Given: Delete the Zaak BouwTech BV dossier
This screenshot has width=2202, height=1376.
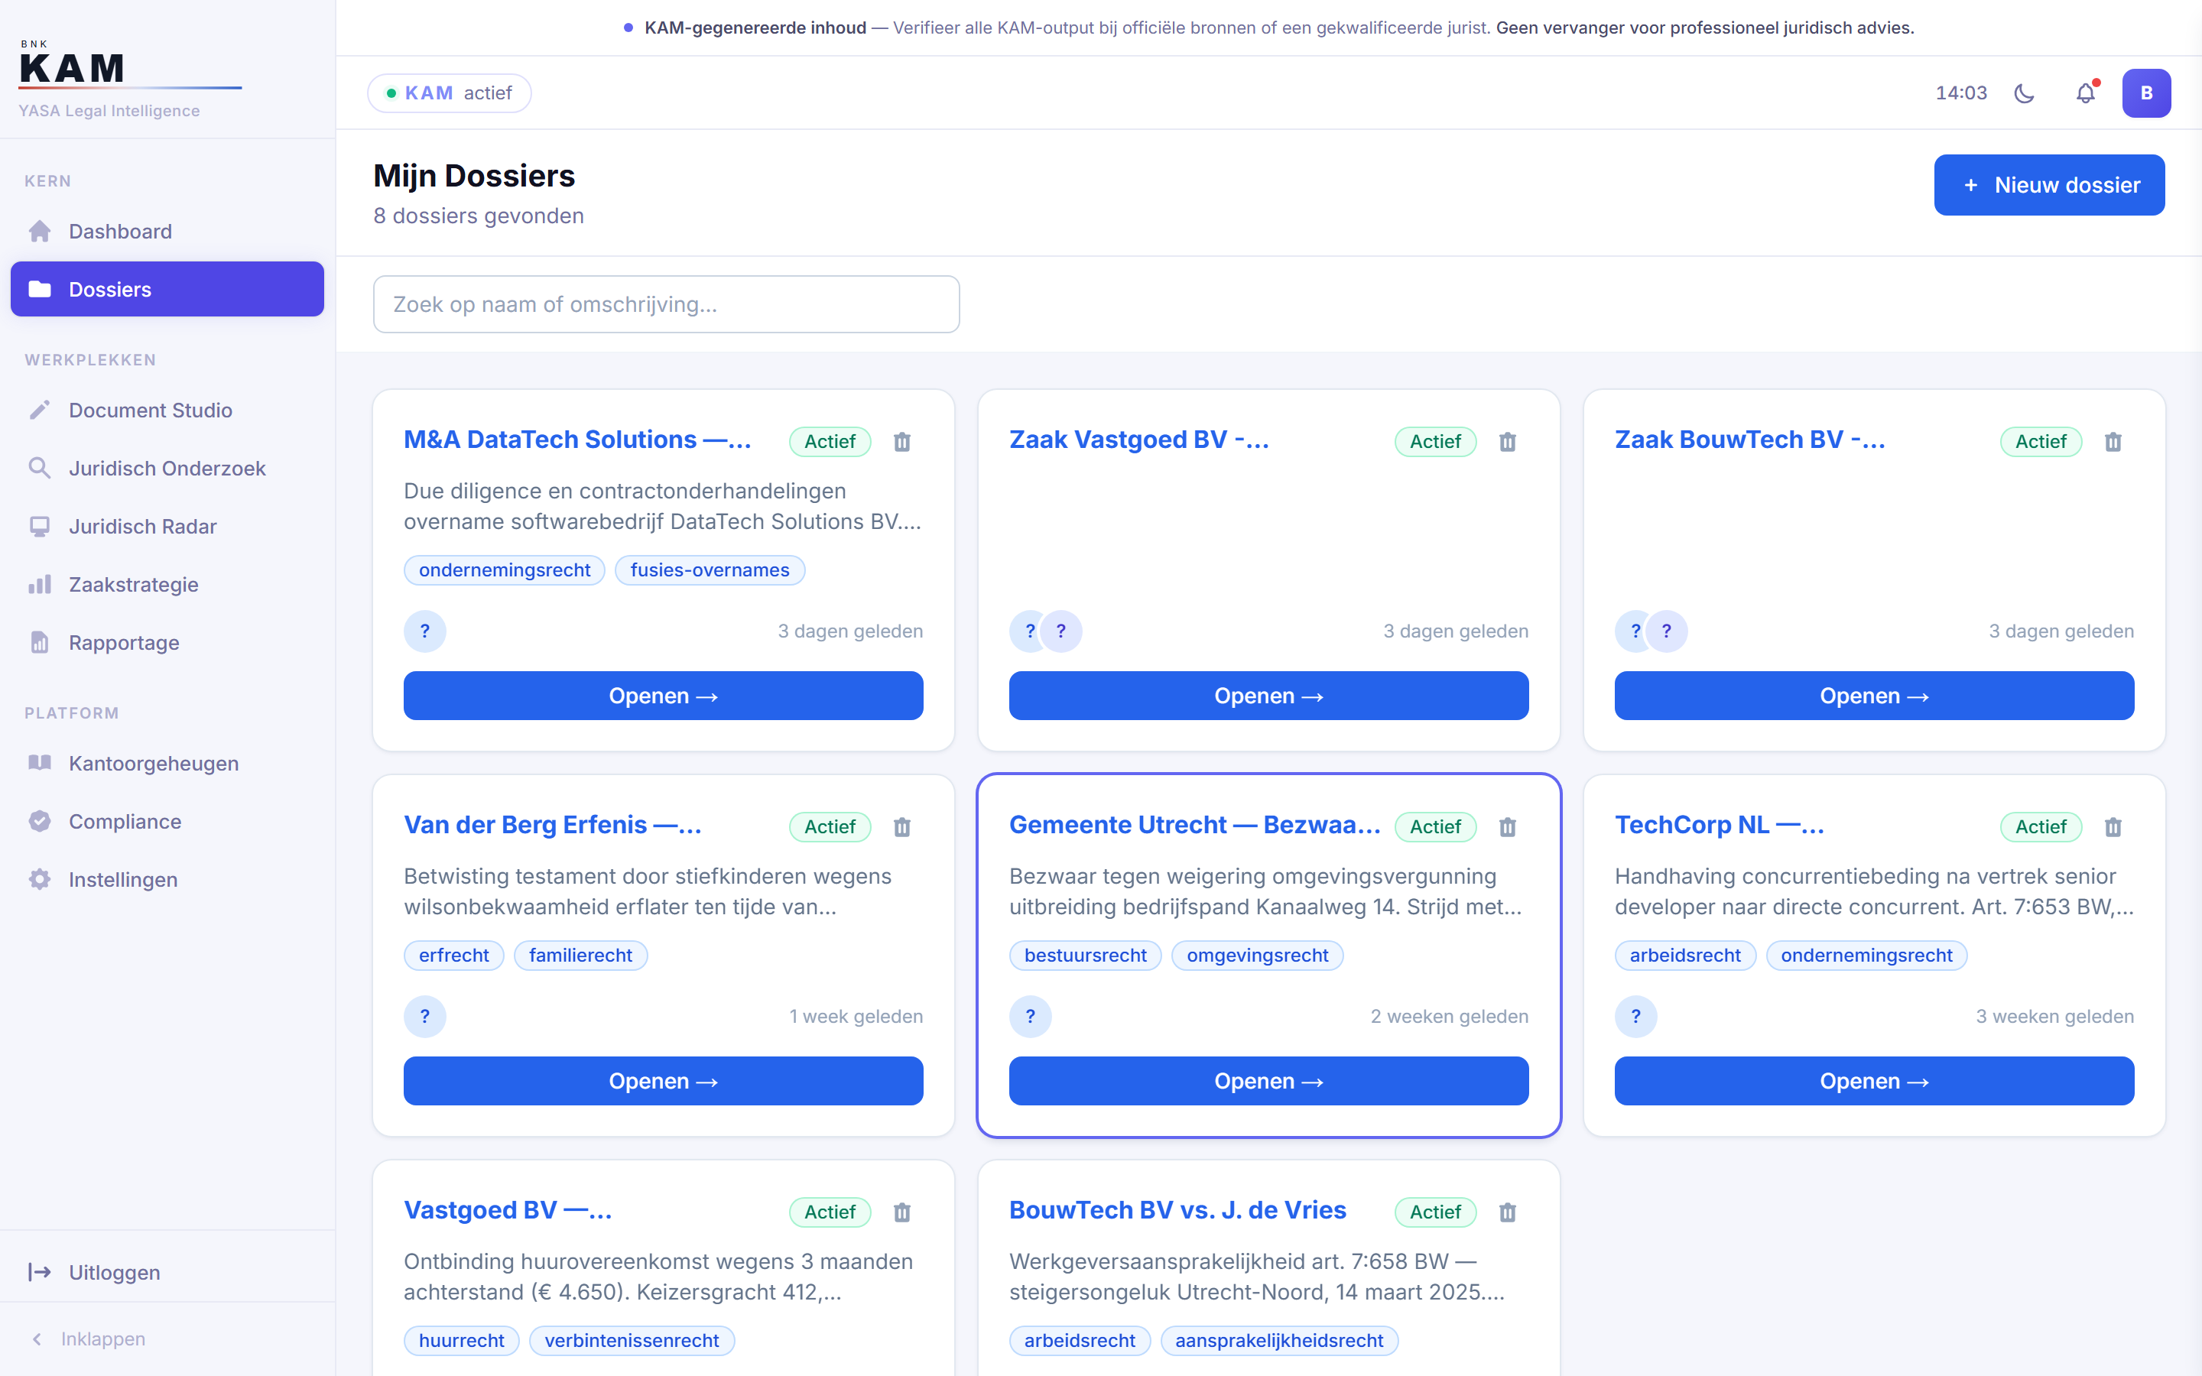Looking at the screenshot, I should pos(2113,441).
